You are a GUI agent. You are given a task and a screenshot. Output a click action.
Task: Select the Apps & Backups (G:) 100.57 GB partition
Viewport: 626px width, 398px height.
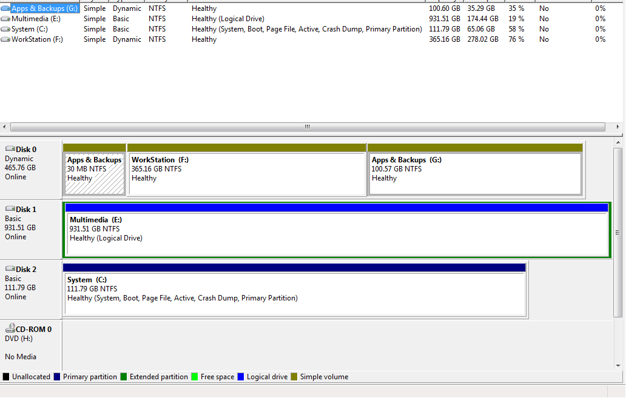tap(475, 174)
